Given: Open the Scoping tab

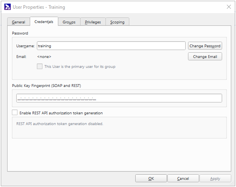Looking at the screenshot, I should click(117, 22).
